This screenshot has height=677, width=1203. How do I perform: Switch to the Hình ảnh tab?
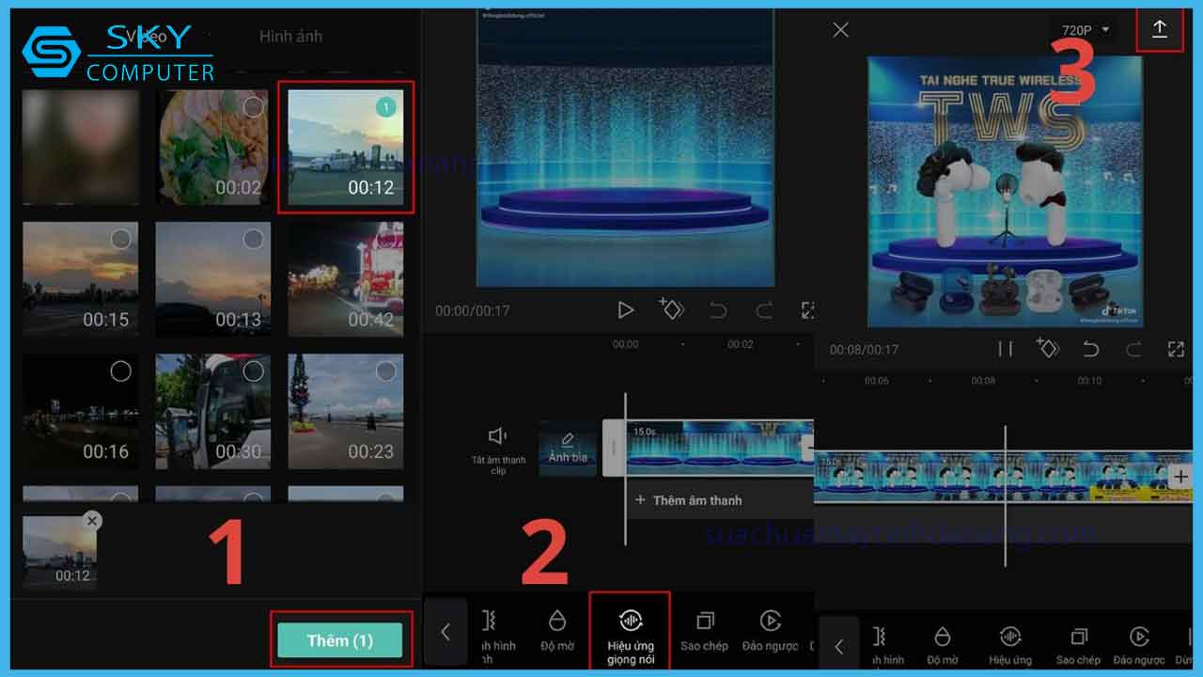[290, 36]
